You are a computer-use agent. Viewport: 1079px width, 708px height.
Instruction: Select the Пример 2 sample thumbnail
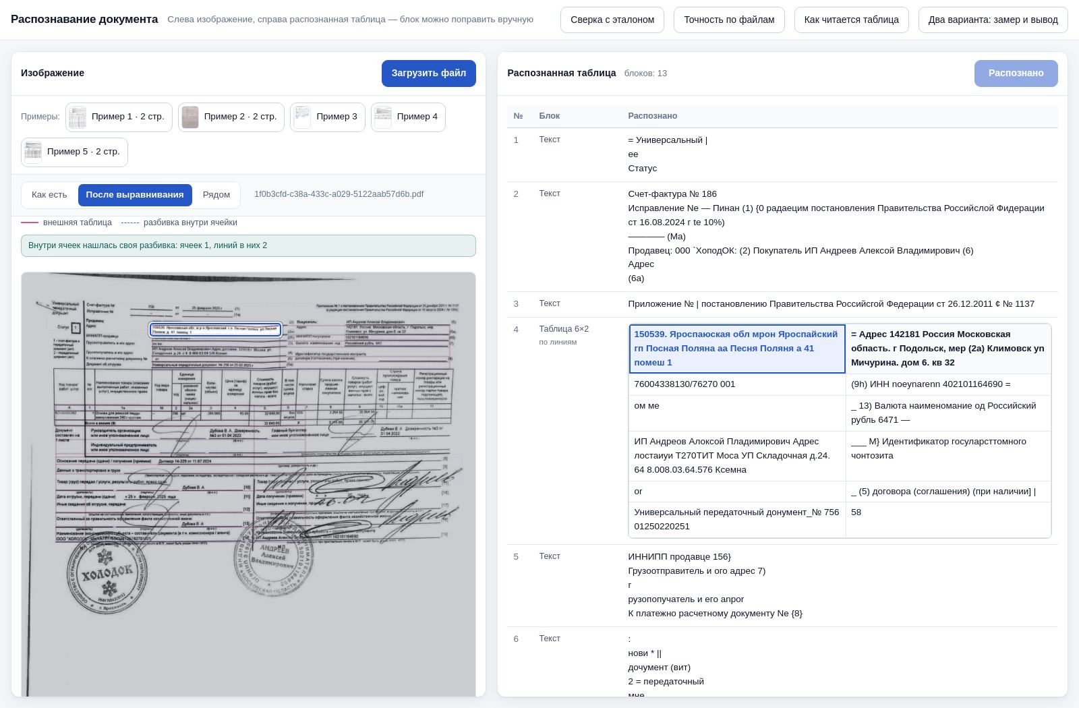(x=190, y=117)
